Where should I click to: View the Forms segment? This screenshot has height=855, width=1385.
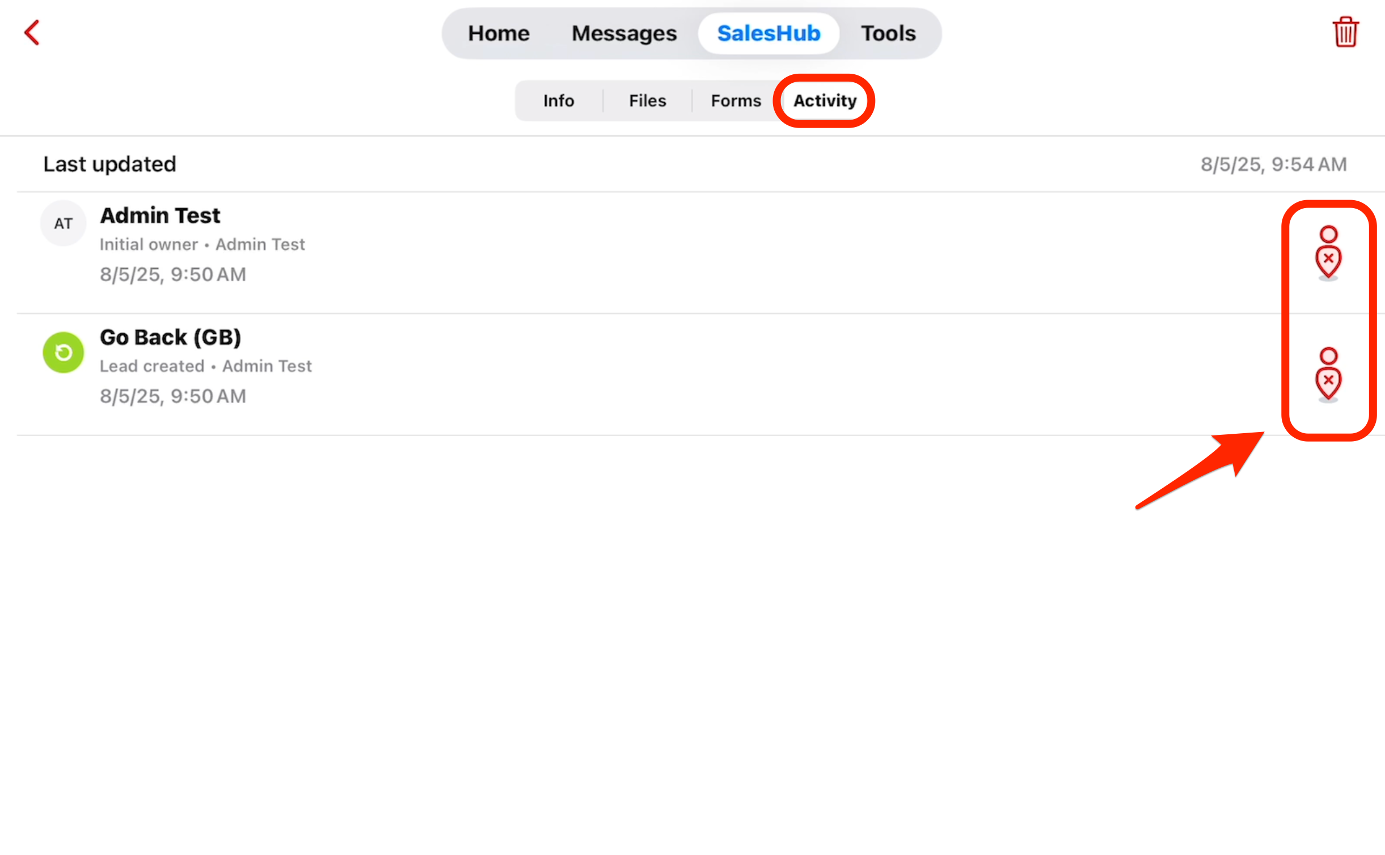[x=736, y=101]
